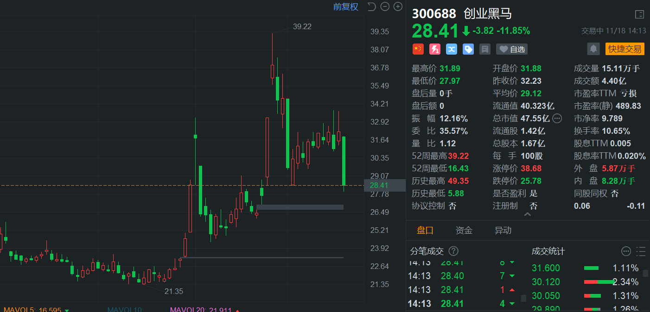Viewport: 650px width, 312px height.
Task: Toggle 自选 watchlist favorite heart
Action: pos(512,49)
